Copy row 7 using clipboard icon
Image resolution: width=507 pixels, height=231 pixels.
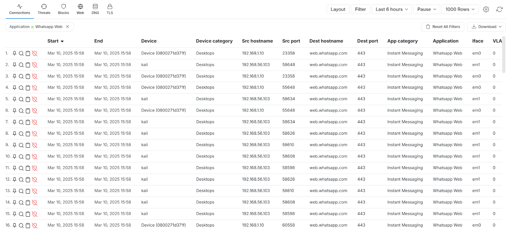tap(28, 122)
